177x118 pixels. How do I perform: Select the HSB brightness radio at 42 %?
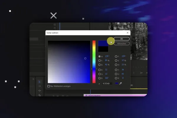click(x=99, y=65)
